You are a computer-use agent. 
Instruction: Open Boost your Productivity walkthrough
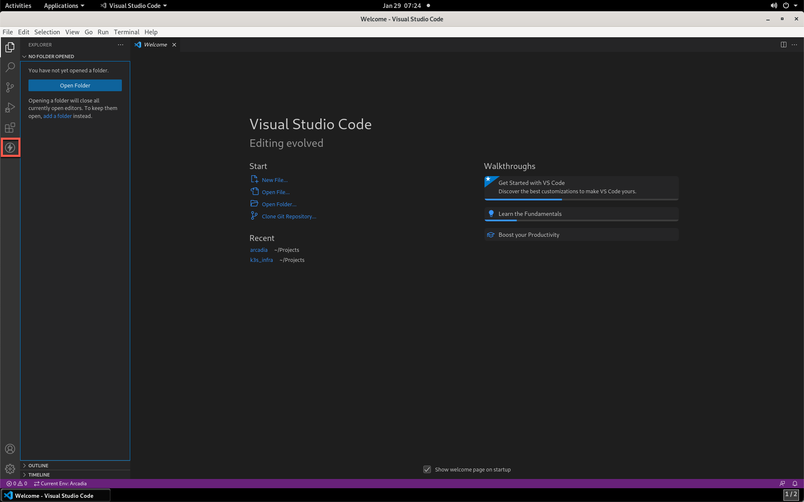coord(581,235)
